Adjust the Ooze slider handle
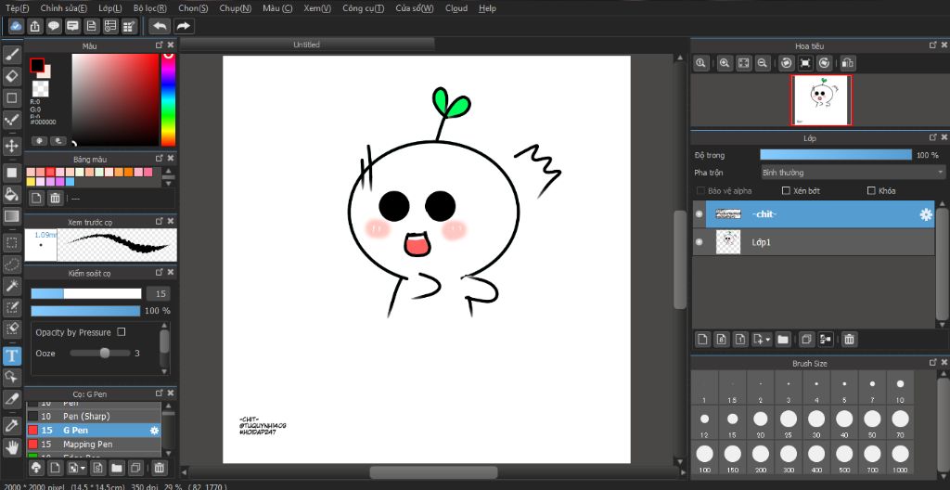950x490 pixels. coord(105,353)
